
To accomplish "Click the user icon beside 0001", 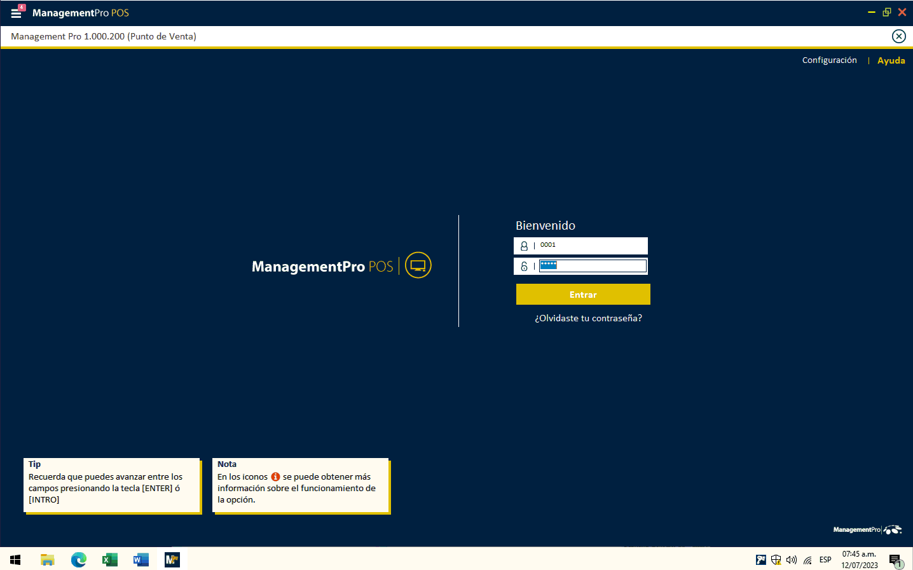I will click(524, 246).
